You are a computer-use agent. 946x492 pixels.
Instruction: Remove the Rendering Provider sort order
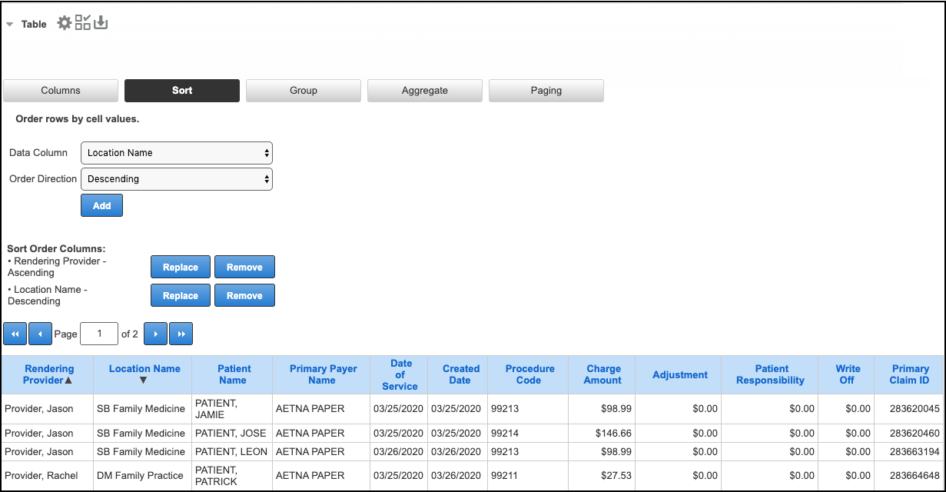244,268
